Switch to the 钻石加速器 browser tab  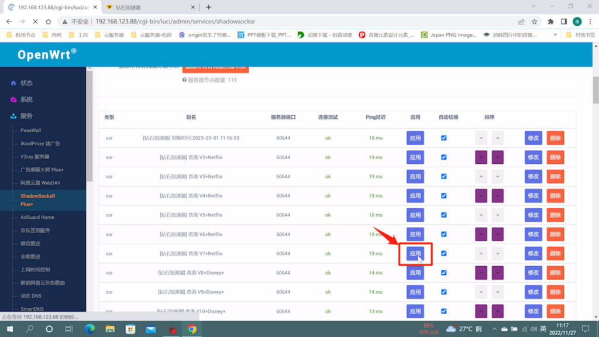tap(151, 7)
